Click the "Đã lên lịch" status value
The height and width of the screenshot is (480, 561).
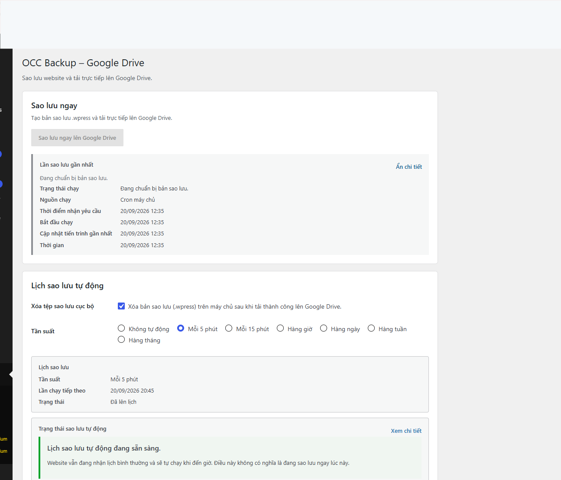click(x=123, y=402)
